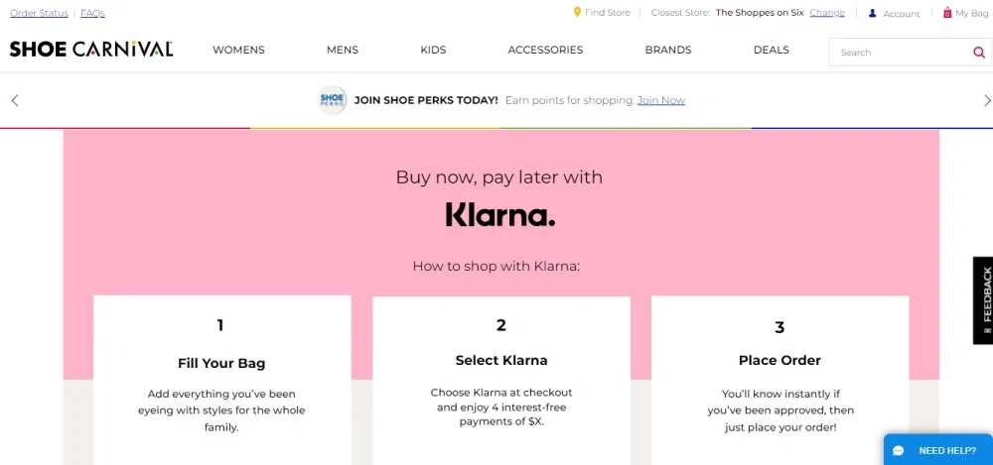Show previous promo banner with left arrow
The width and height of the screenshot is (993, 465).
(15, 100)
